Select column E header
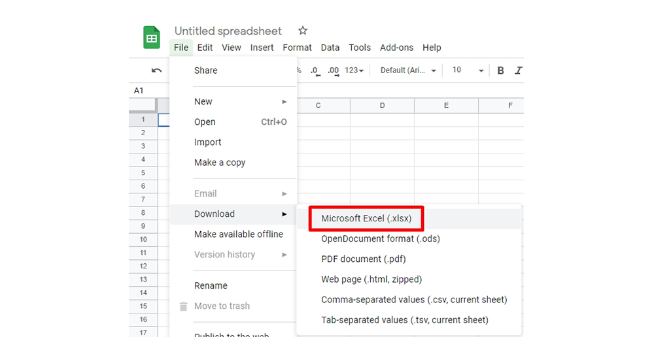654x354 pixels. pyautogui.click(x=446, y=105)
